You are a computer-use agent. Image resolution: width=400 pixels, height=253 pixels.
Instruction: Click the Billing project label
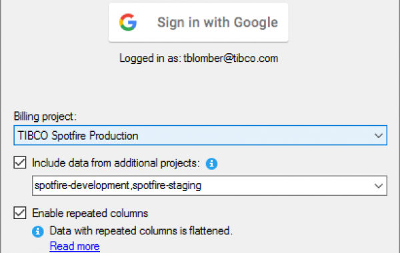45,117
